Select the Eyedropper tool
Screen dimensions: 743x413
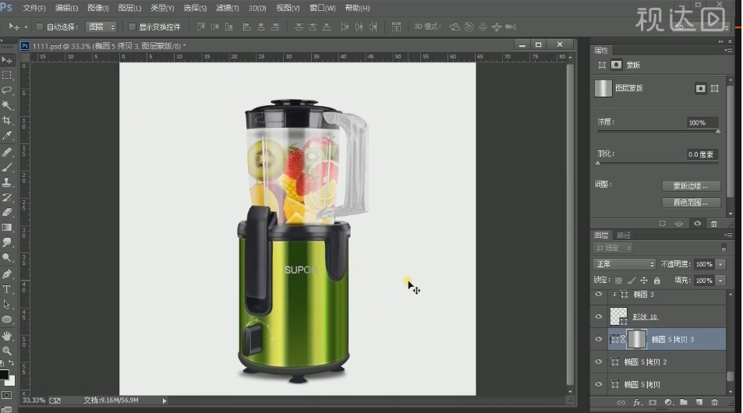click(x=7, y=136)
